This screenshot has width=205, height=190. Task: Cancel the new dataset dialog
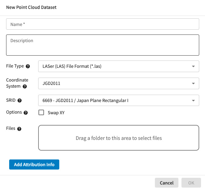click(167, 183)
